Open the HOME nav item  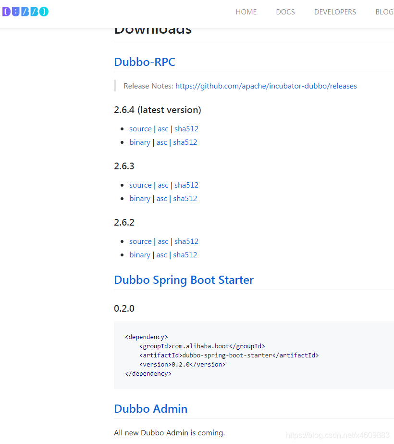tap(246, 12)
